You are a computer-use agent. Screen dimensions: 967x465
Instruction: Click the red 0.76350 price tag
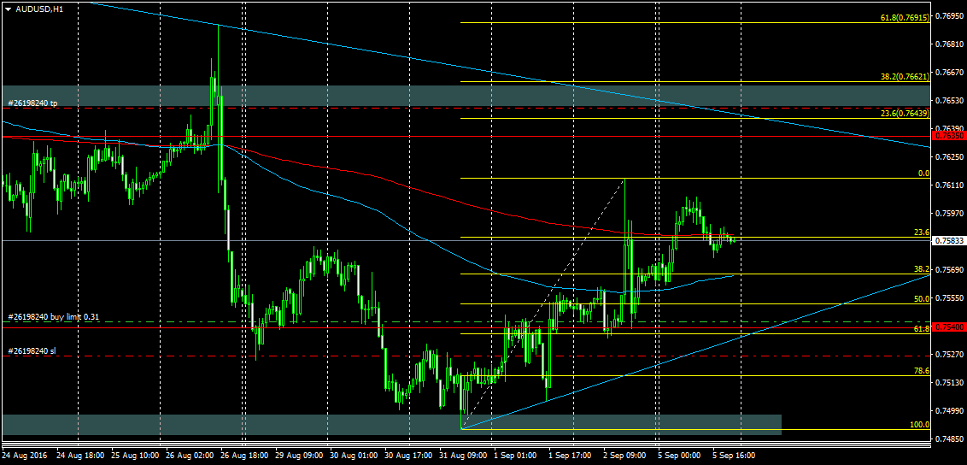click(x=948, y=135)
